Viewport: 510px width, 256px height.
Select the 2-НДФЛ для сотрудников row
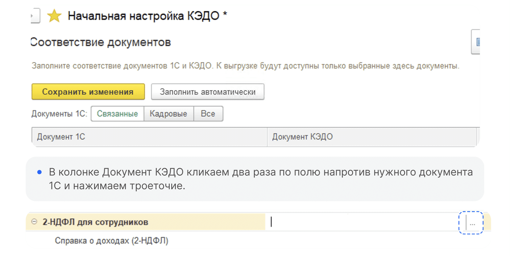point(145,222)
